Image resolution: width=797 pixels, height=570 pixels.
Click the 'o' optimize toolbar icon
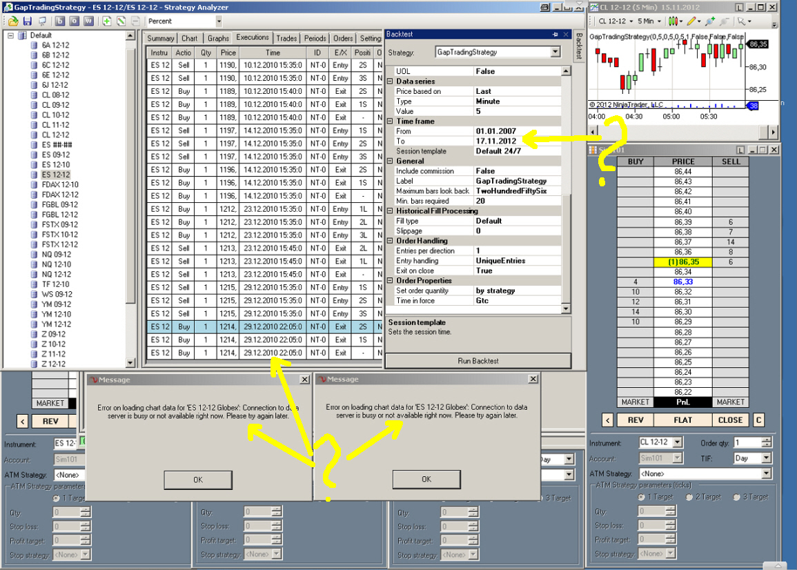click(75, 21)
